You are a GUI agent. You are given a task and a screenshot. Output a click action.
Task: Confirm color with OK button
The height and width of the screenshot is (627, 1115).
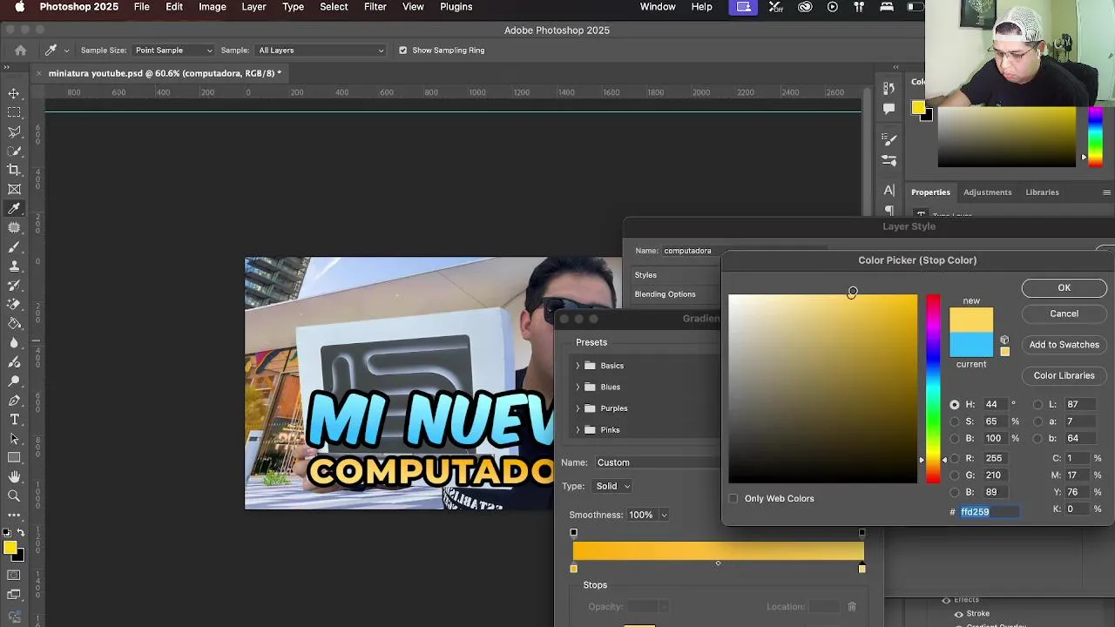point(1064,288)
